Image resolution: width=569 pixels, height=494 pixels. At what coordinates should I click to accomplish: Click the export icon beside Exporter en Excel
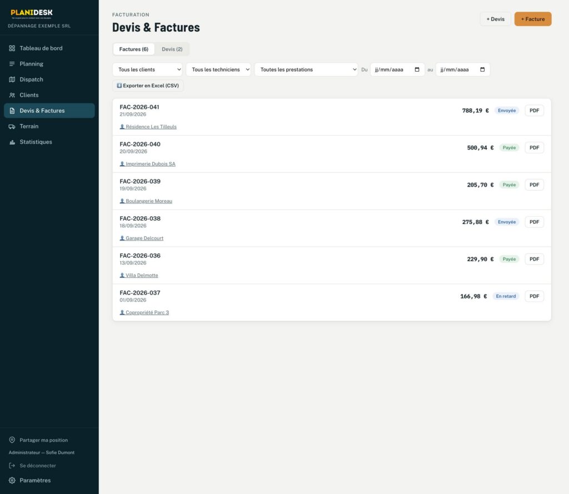119,86
